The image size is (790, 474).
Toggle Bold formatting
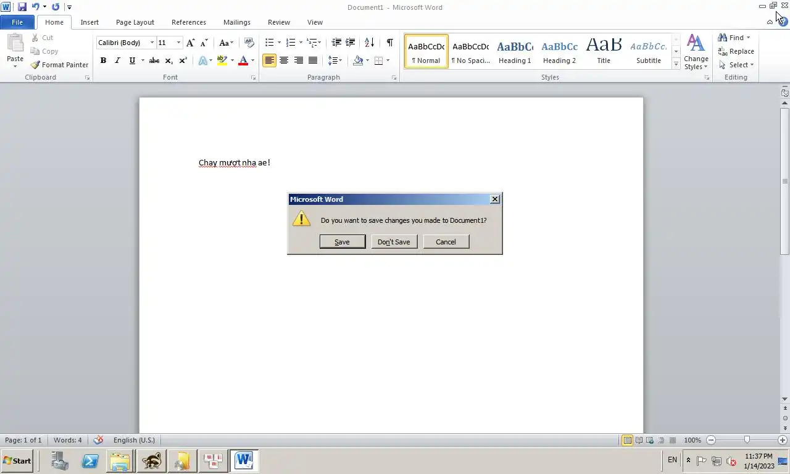point(103,60)
